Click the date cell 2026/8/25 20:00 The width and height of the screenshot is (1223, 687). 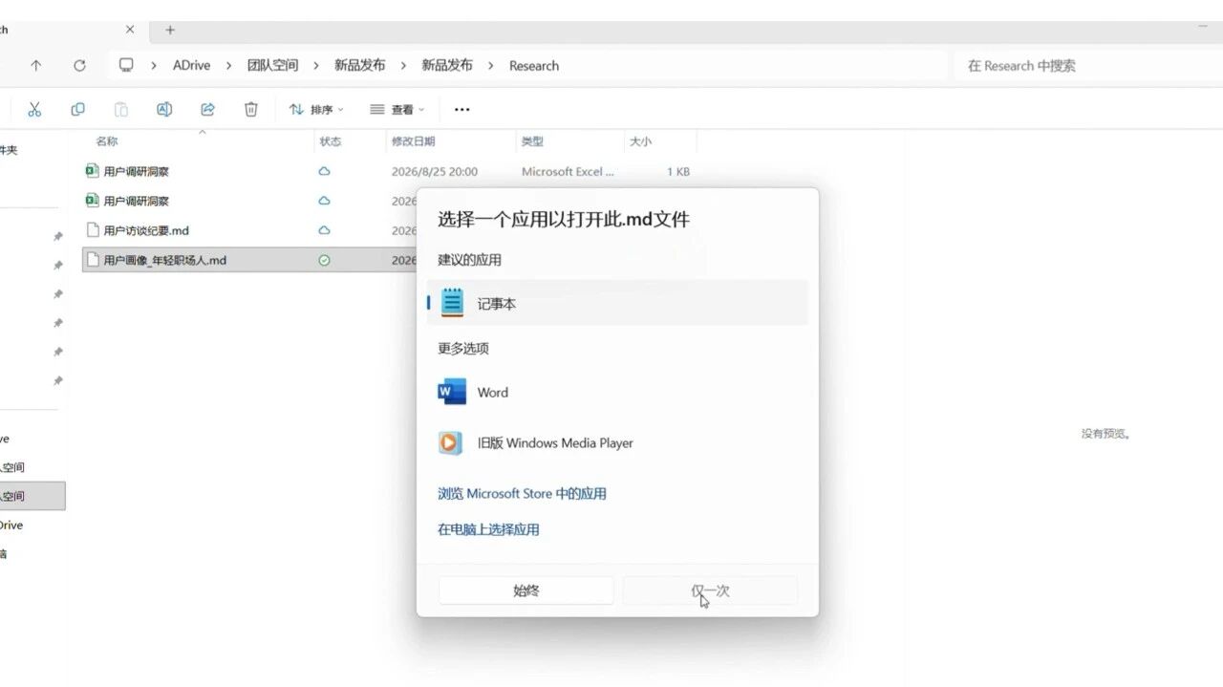[x=435, y=172]
